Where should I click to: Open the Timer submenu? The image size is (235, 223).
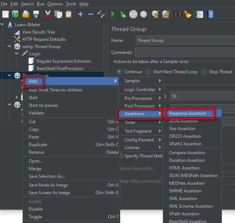141,122
